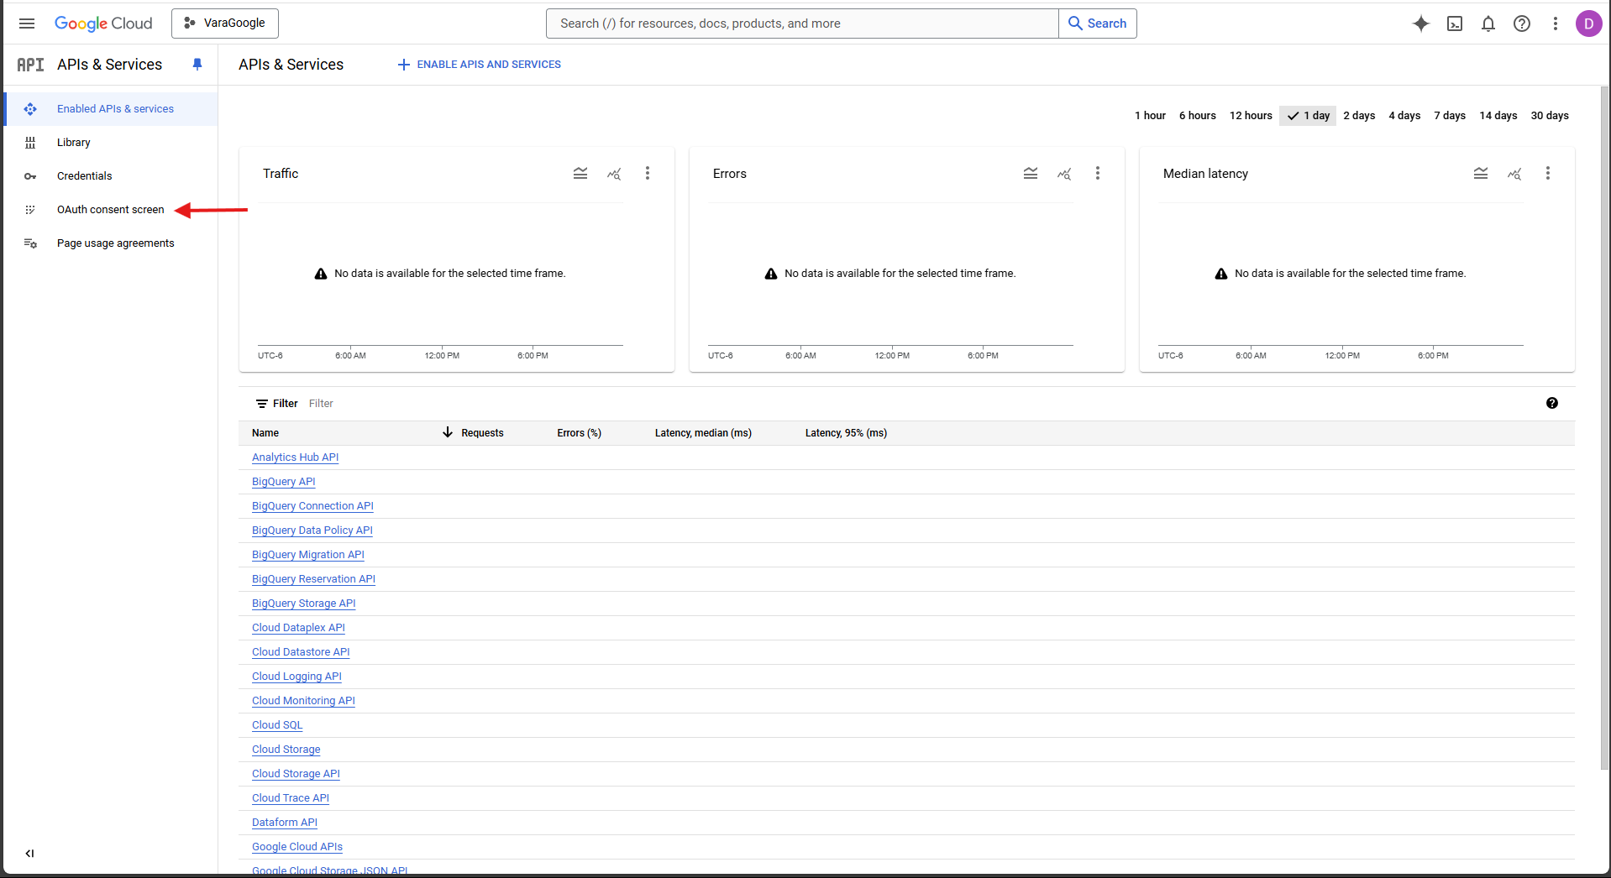This screenshot has height=878, width=1611.
Task: Open notifications bell icon
Action: click(x=1488, y=24)
